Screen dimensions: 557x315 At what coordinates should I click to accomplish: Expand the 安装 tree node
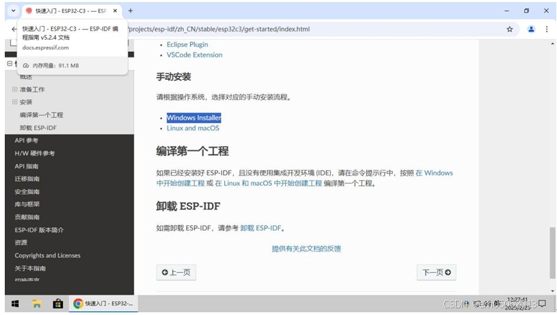(14, 102)
